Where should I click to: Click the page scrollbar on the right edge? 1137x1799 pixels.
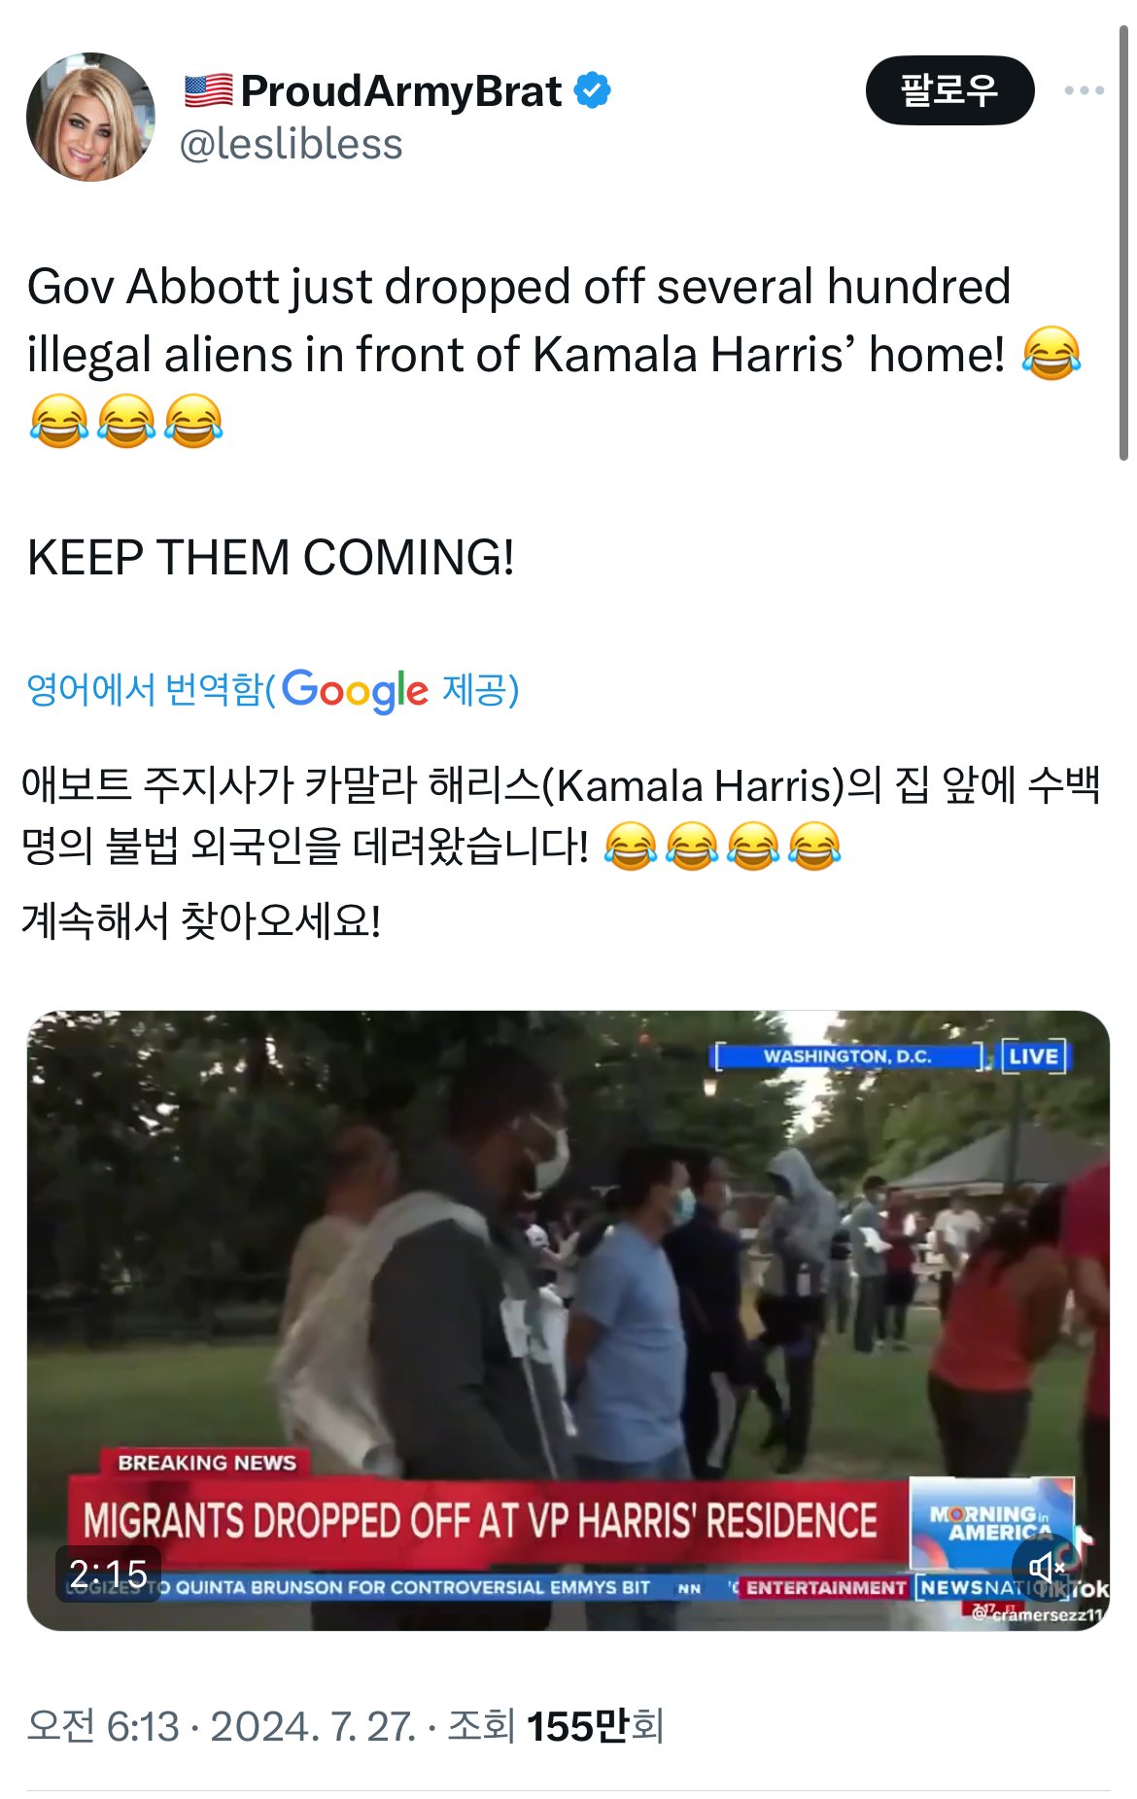pos(1123,243)
